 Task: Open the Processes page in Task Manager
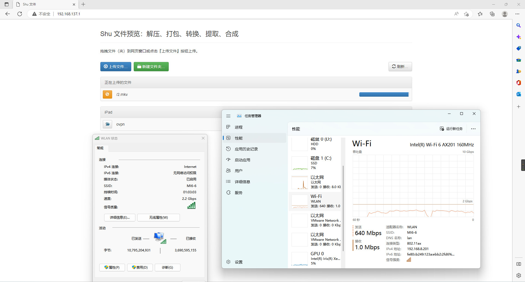tap(255, 127)
